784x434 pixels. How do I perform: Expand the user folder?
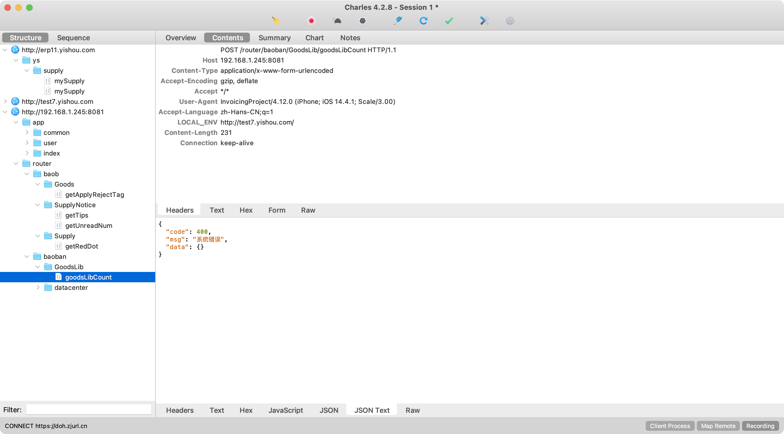click(x=27, y=143)
